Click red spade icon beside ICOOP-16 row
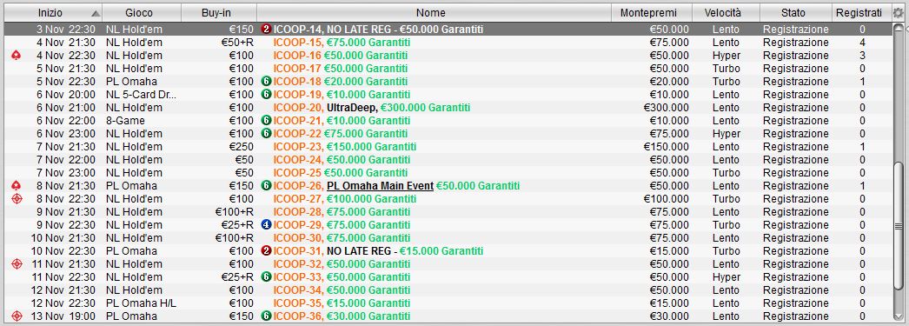This screenshot has height=326, width=909. [x=17, y=56]
